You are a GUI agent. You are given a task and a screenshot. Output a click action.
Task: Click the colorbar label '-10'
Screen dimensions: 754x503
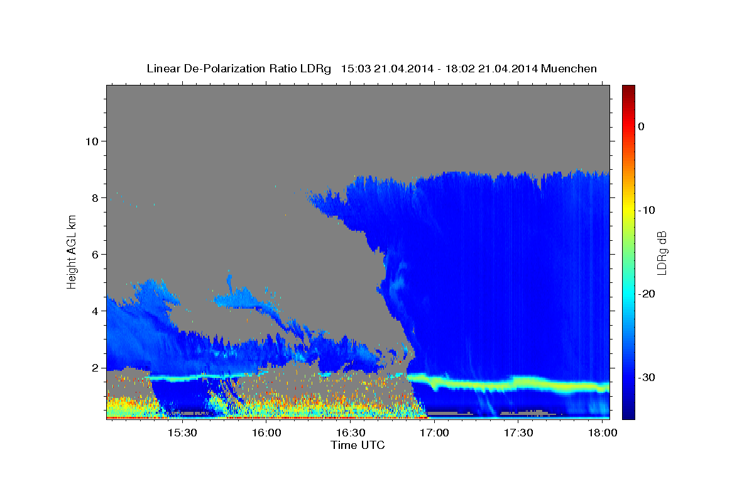pos(647,210)
